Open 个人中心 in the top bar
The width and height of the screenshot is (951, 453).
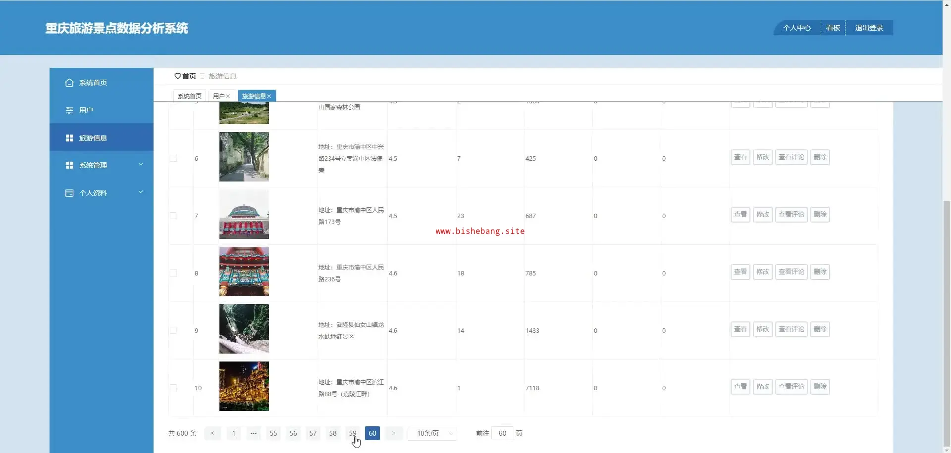(796, 28)
